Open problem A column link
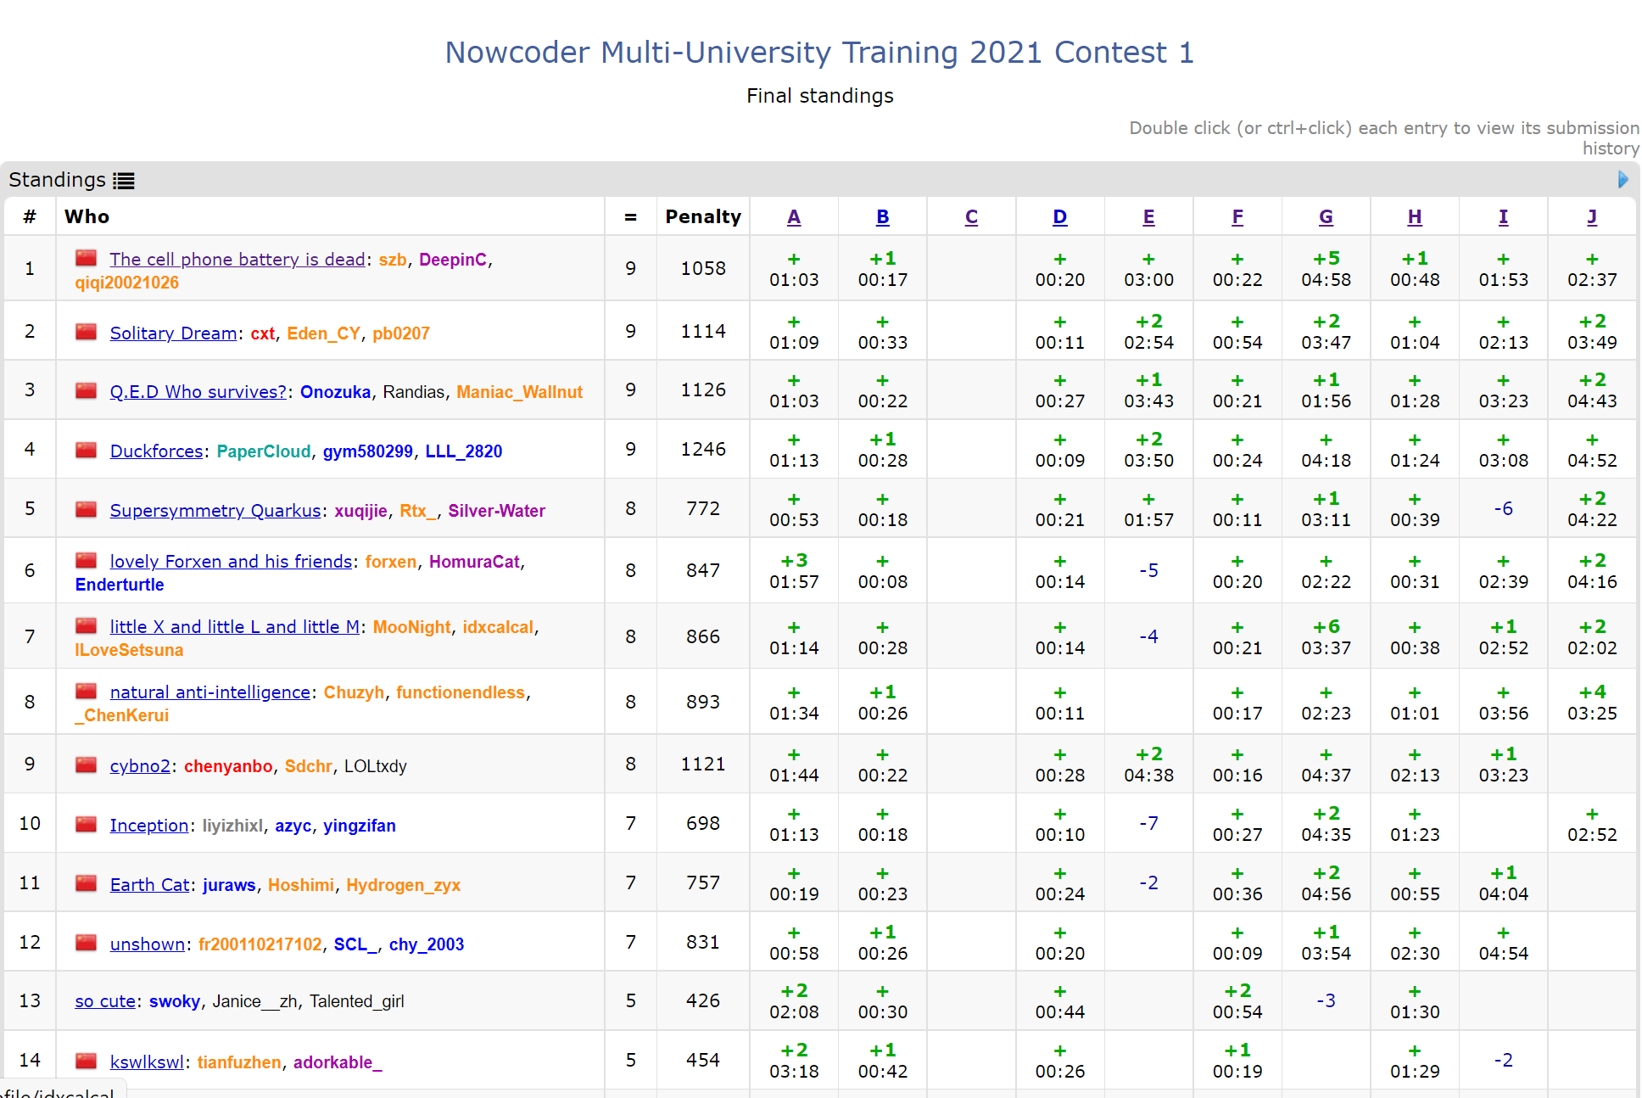1642x1098 pixels. (x=794, y=217)
